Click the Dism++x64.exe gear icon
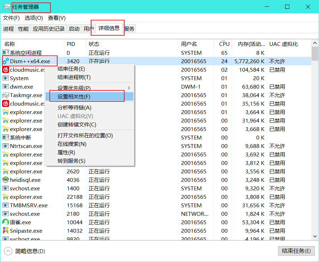This screenshot has height=262, width=319. (x=6, y=61)
